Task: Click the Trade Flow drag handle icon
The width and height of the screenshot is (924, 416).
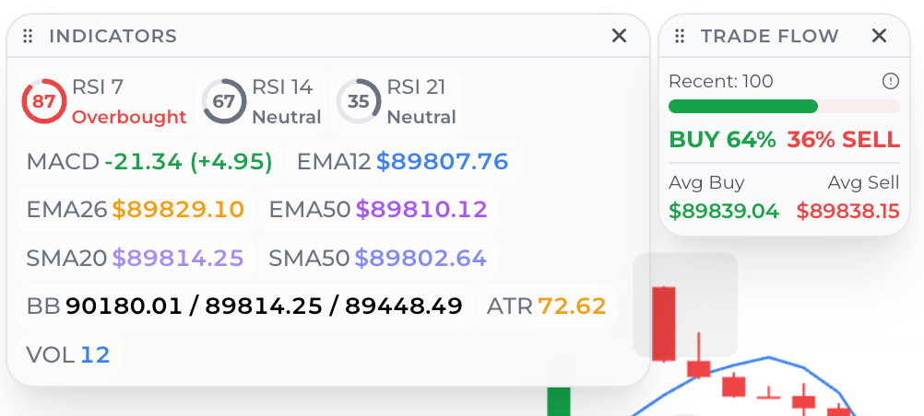Action: tap(680, 36)
